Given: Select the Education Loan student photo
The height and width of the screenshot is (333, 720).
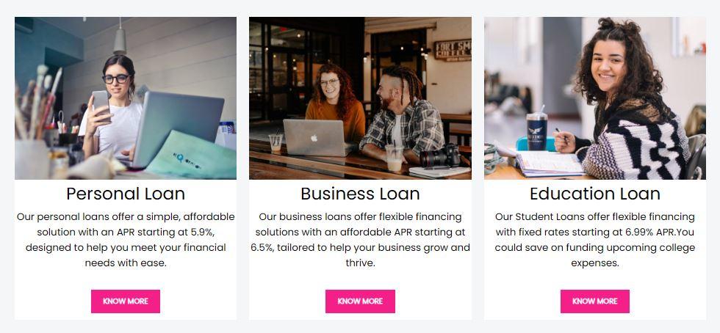Looking at the screenshot, I should pos(595,98).
